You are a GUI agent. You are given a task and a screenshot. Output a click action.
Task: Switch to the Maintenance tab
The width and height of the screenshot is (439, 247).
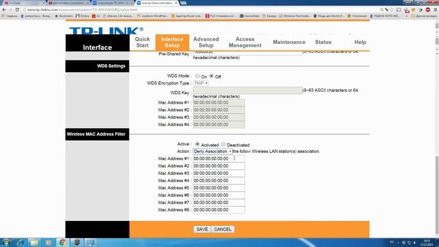(289, 43)
